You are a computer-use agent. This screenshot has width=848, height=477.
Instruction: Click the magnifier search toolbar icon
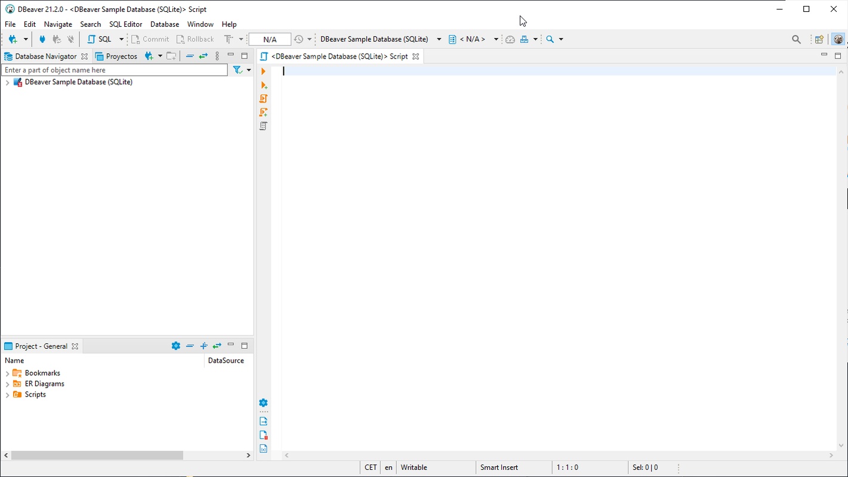coord(550,39)
